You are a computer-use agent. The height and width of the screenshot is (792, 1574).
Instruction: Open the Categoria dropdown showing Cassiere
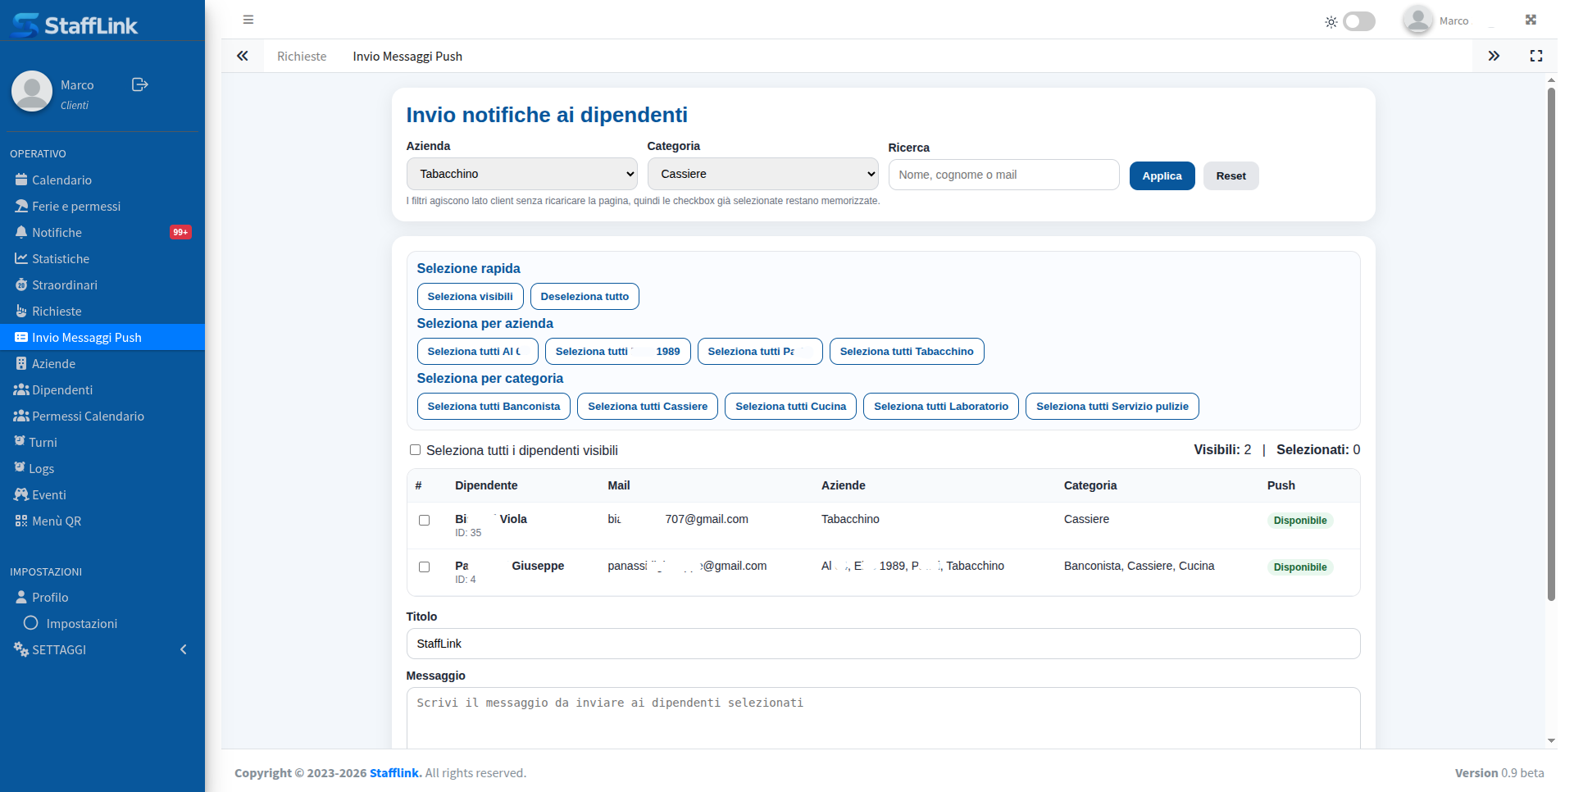763,174
